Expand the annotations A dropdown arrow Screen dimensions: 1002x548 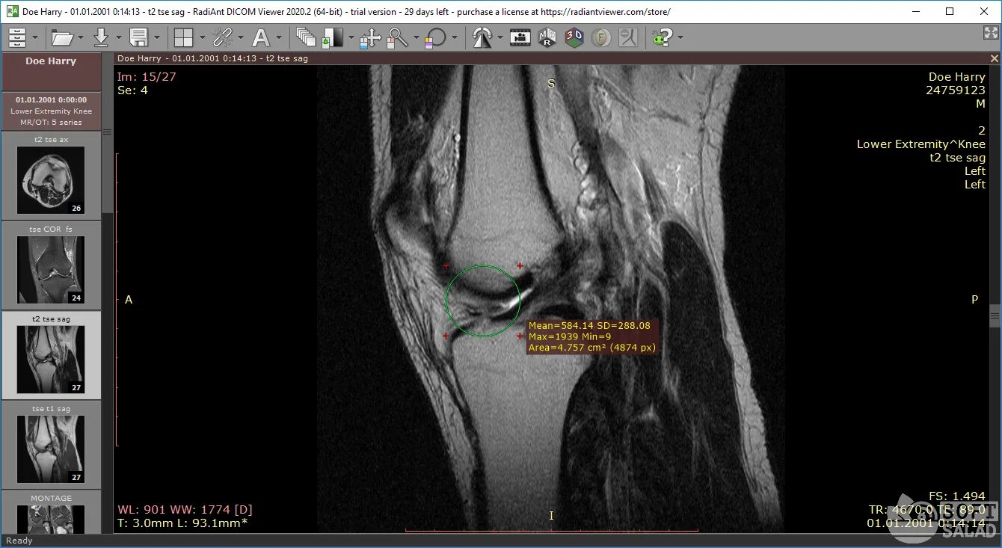[x=279, y=37]
